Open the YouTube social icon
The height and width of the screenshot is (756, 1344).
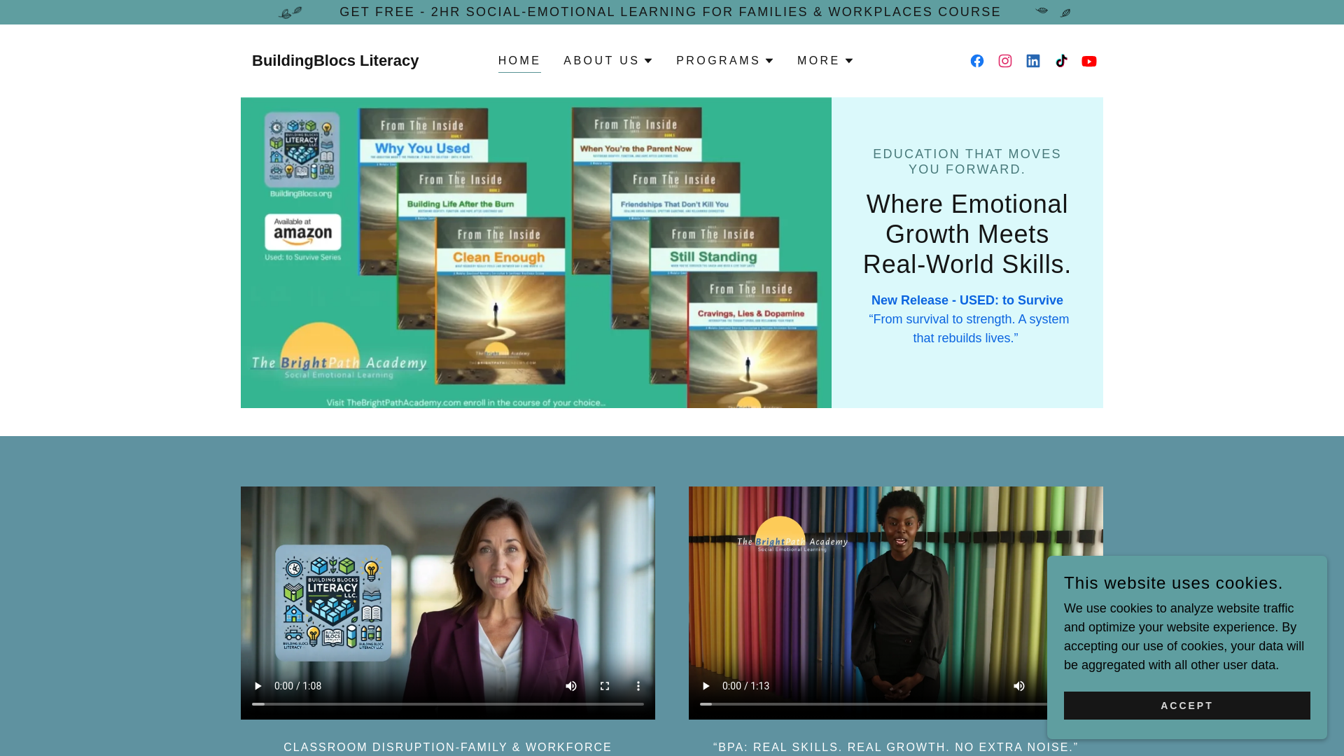tap(1089, 62)
